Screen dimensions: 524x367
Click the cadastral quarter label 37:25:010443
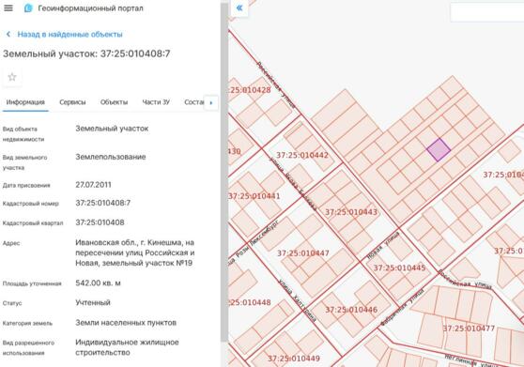351,212
